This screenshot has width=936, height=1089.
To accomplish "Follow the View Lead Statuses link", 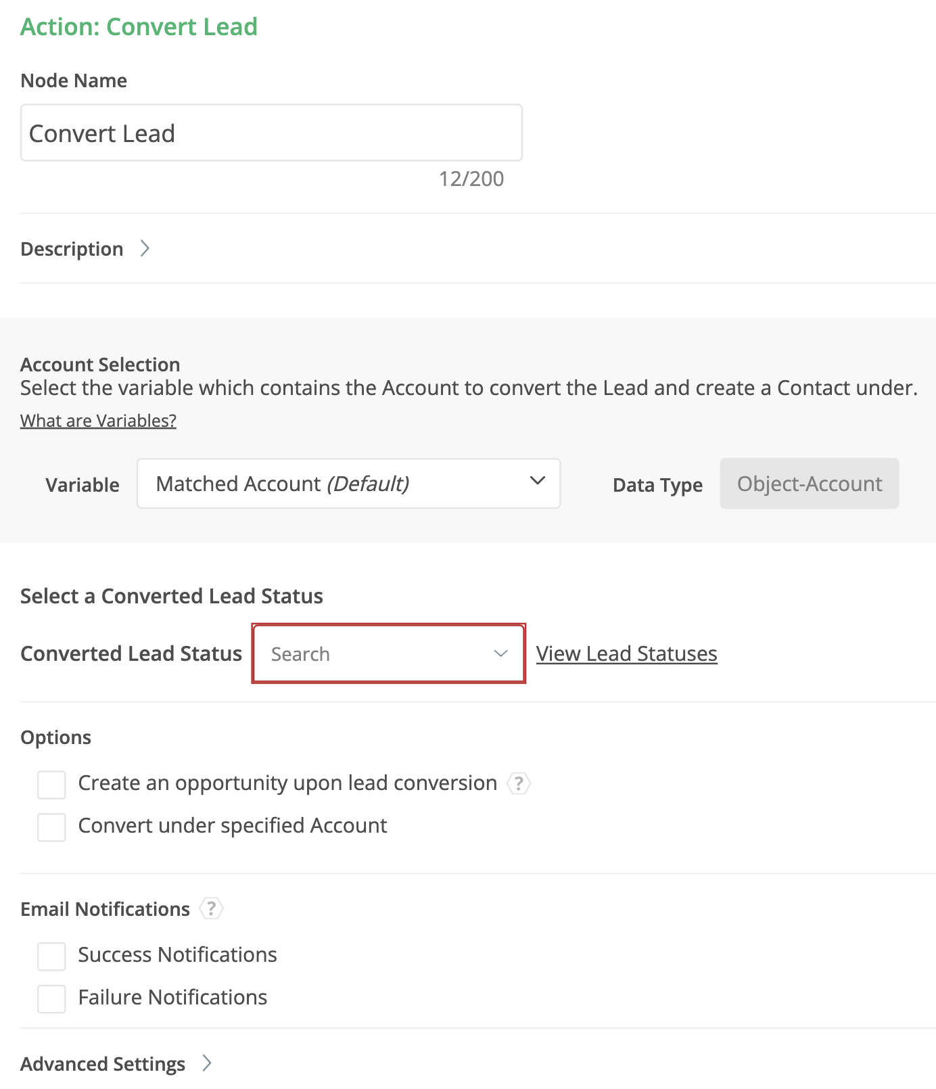I will click(x=626, y=653).
